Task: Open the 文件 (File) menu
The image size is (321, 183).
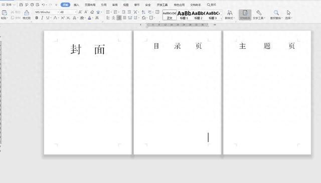Action: pyautogui.click(x=8, y=5)
